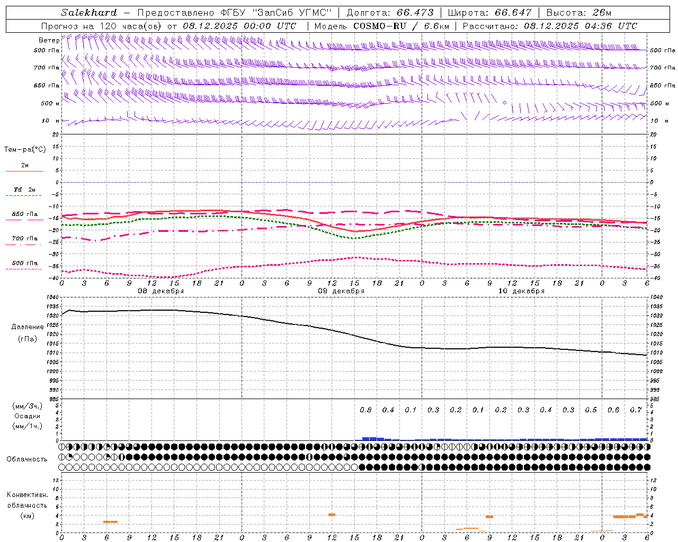678x542 pixels.
Task: Click the 0.8 three-hour precipitation value
Action: pyautogui.click(x=365, y=410)
